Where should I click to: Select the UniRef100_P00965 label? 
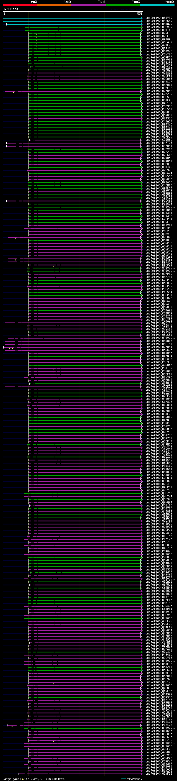click(159, 106)
